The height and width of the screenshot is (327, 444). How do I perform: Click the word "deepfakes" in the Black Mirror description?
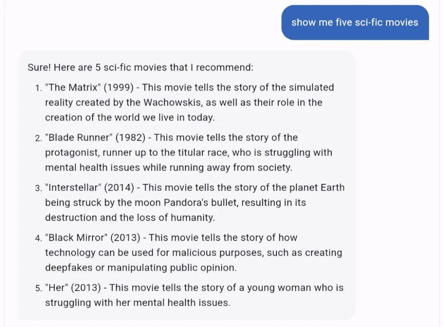click(69, 268)
